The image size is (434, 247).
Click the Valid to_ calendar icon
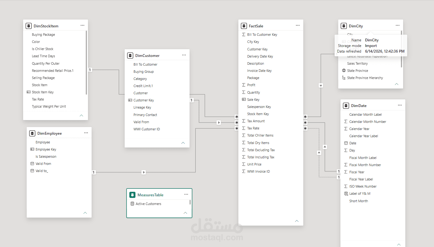(x=32, y=171)
